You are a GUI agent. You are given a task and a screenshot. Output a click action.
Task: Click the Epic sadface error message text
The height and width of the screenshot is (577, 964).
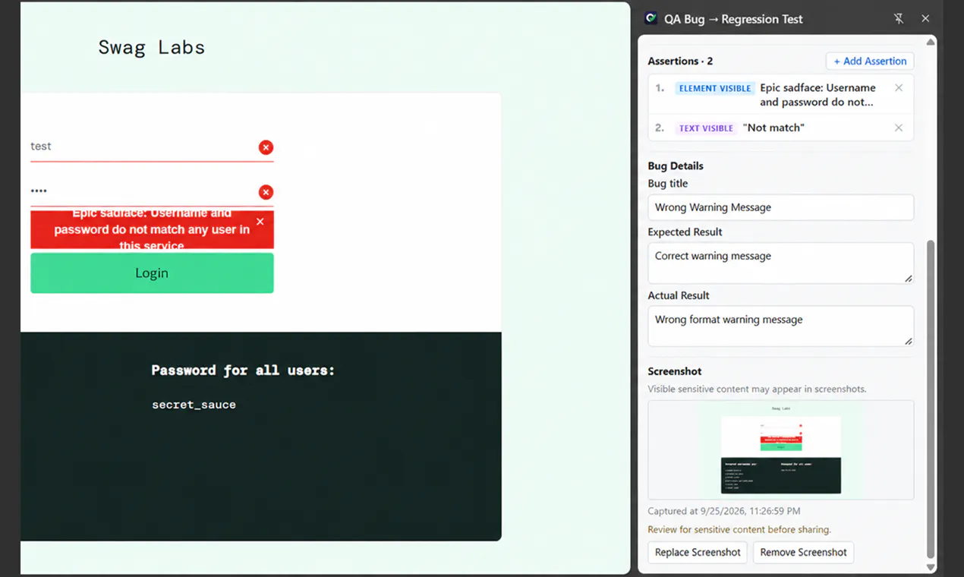pyautogui.click(x=152, y=229)
